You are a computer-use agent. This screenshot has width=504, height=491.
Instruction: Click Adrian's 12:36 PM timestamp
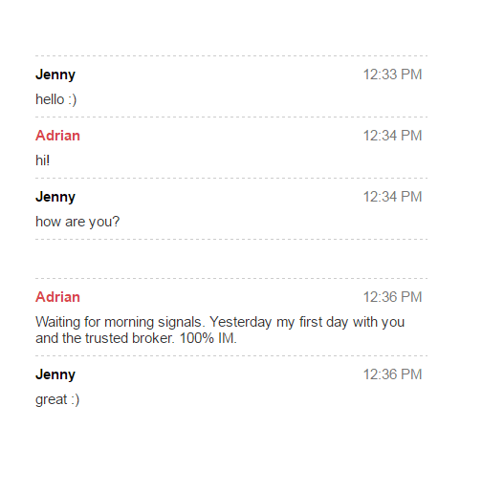pos(392,297)
